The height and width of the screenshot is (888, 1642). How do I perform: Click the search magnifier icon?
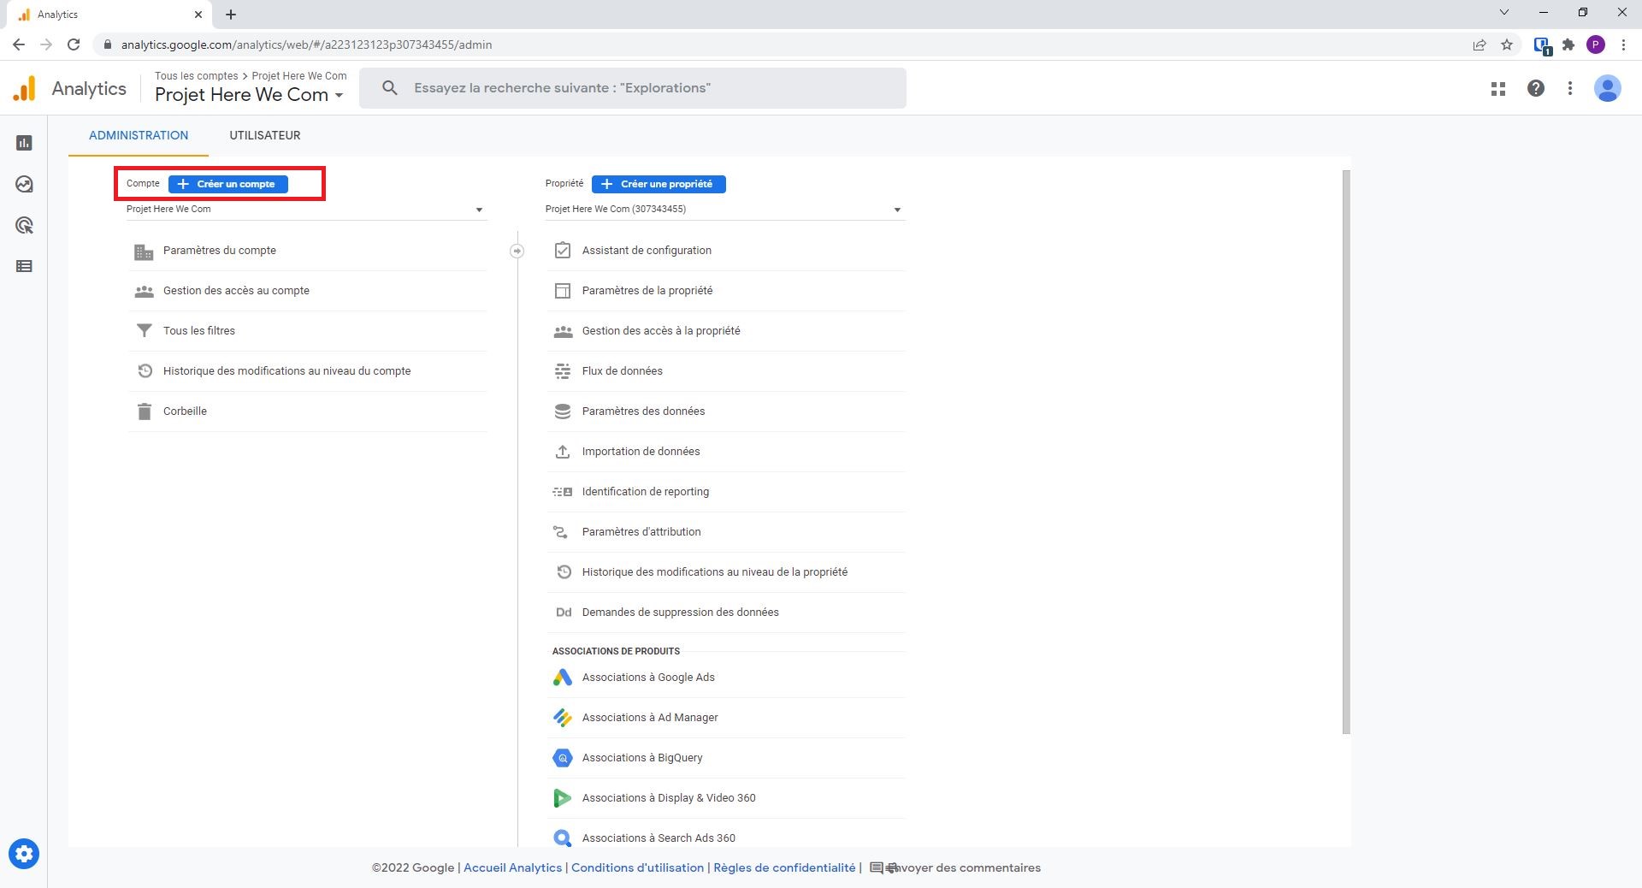(390, 88)
